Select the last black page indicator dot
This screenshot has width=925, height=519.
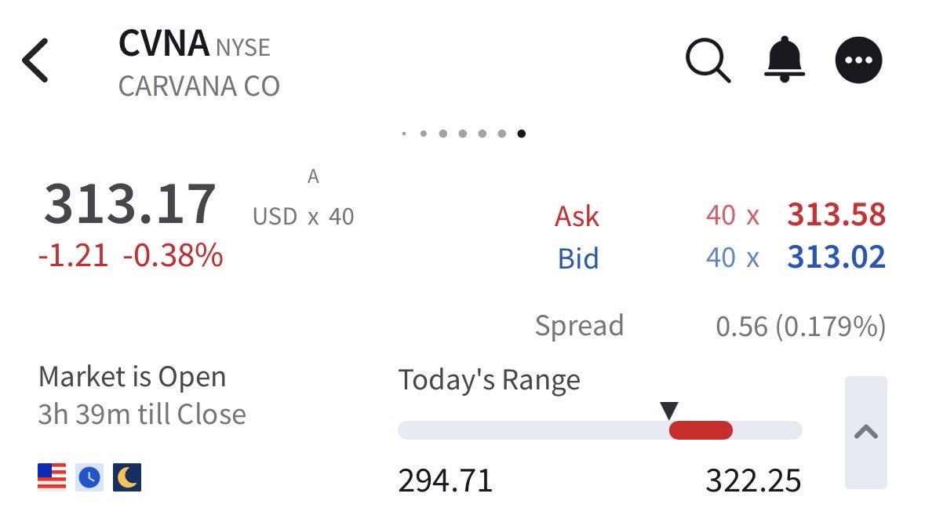pos(522,133)
